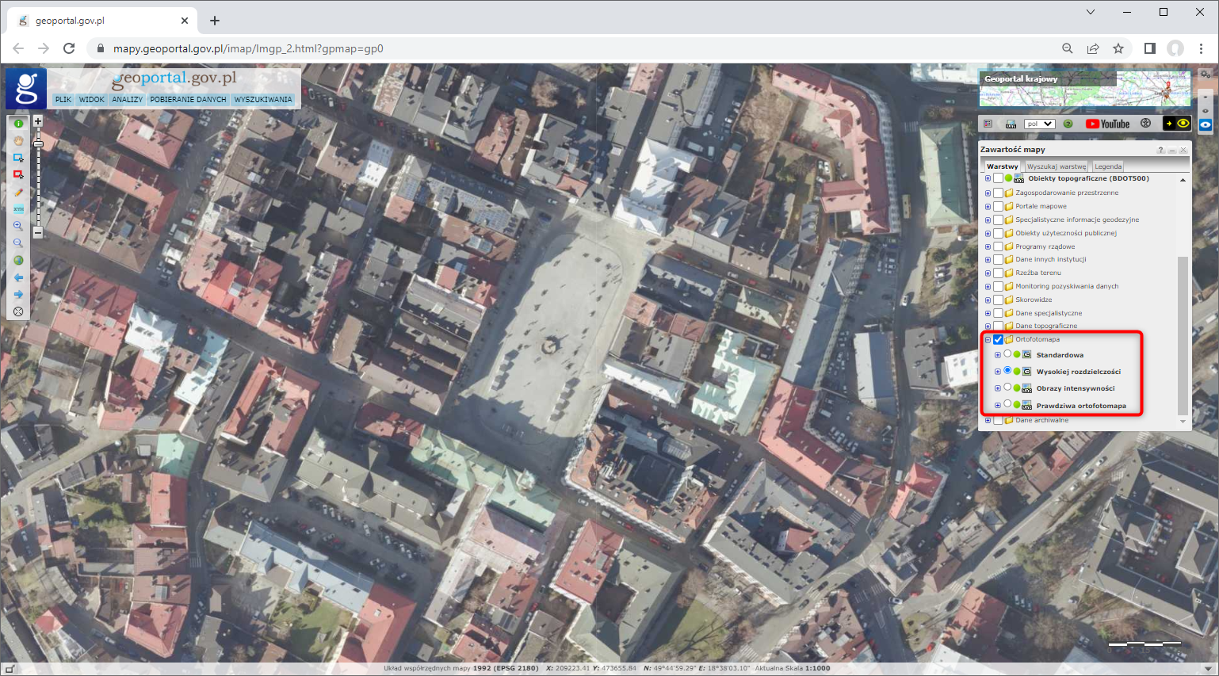The width and height of the screenshot is (1219, 676).
Task: Select the pan hand tool
Action: pos(18,140)
